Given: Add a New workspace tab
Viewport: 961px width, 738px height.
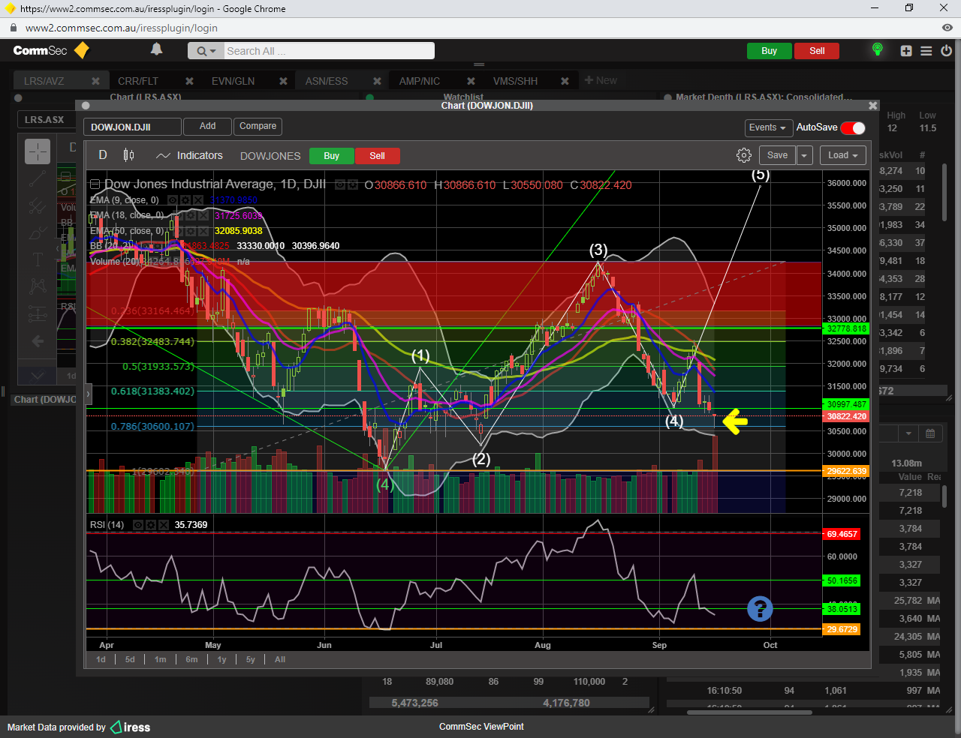Looking at the screenshot, I should (601, 80).
